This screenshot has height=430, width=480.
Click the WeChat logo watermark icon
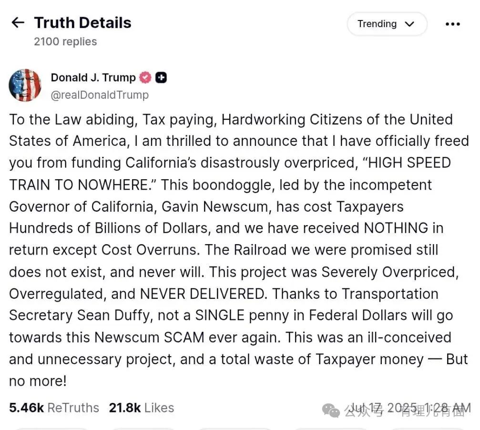(331, 409)
